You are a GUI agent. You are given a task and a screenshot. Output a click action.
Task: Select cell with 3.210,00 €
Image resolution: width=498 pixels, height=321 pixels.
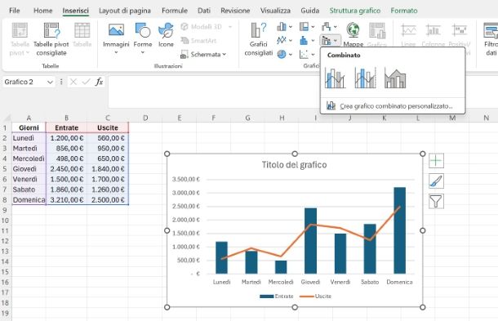pyautogui.click(x=66, y=200)
